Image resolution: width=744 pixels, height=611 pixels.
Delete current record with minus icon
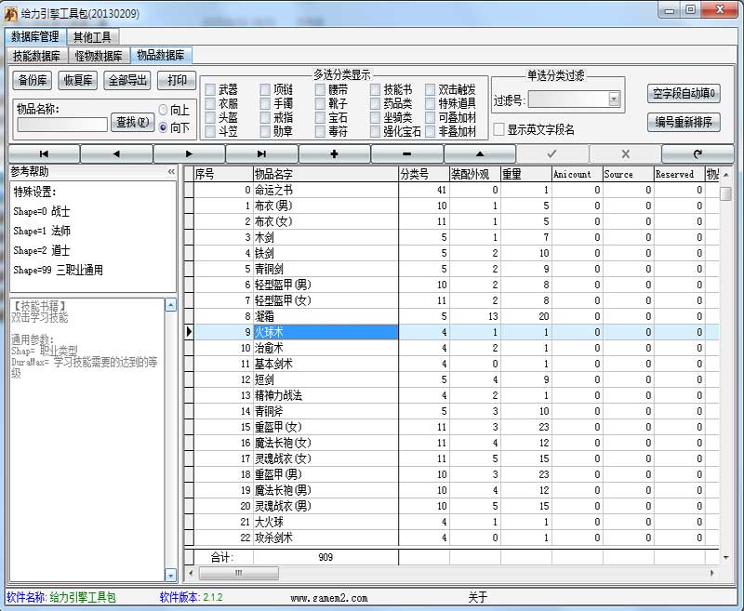tap(406, 153)
